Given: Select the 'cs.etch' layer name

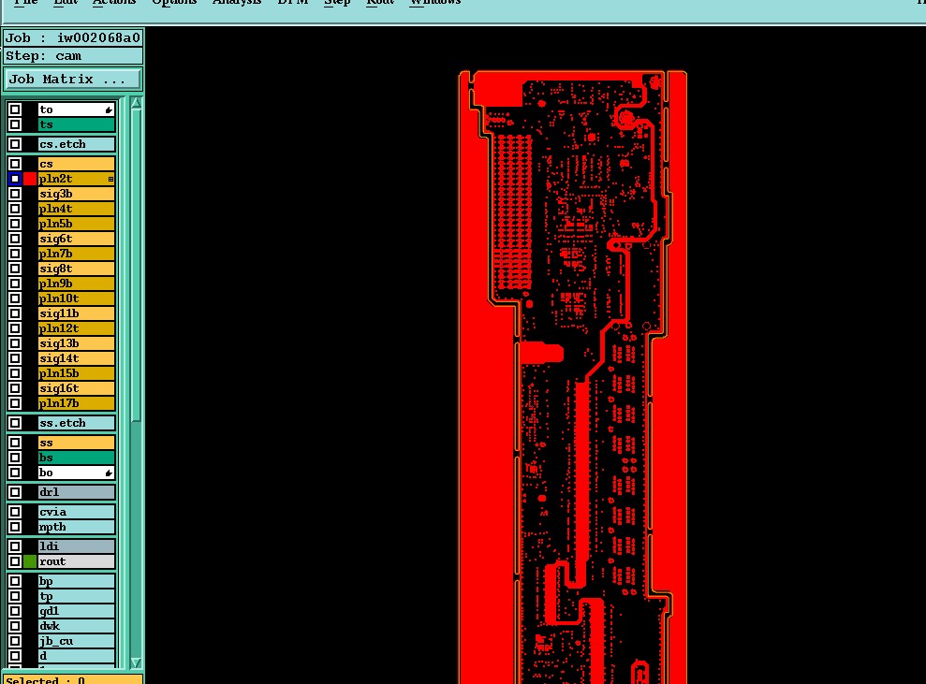Looking at the screenshot, I should click(x=76, y=144).
